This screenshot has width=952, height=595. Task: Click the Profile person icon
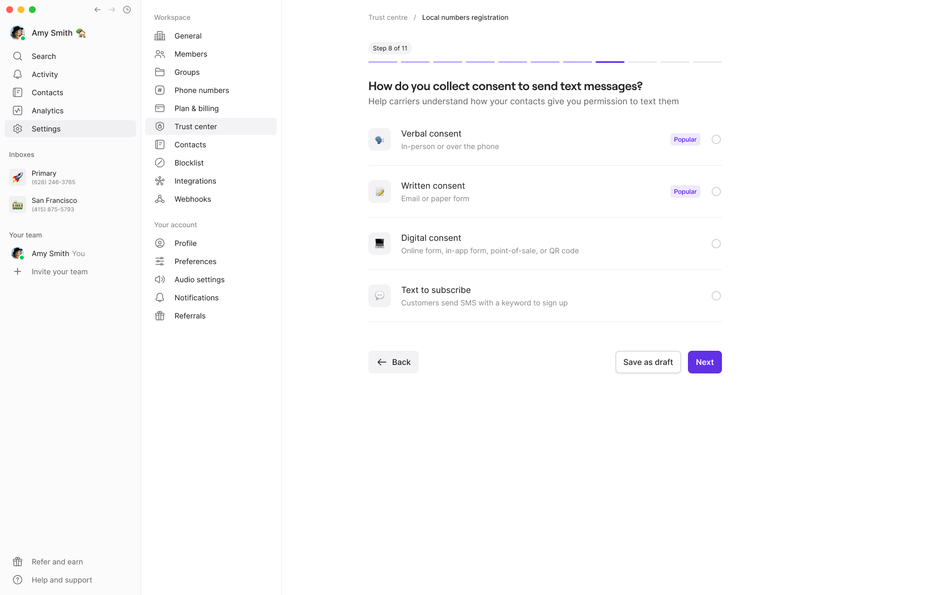click(160, 243)
